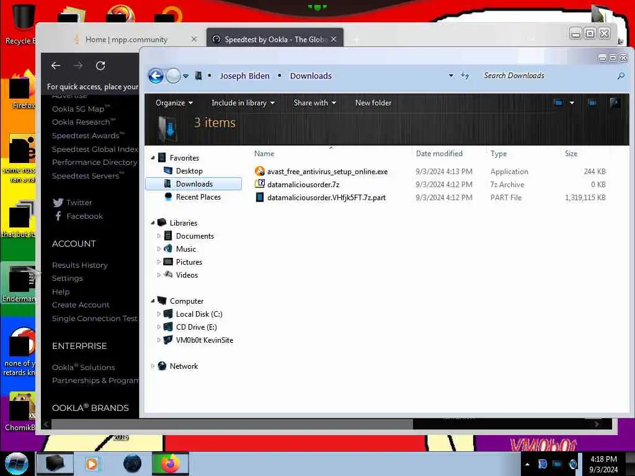The image size is (635, 476).
Task: Open Create Account link
Action: point(81,305)
